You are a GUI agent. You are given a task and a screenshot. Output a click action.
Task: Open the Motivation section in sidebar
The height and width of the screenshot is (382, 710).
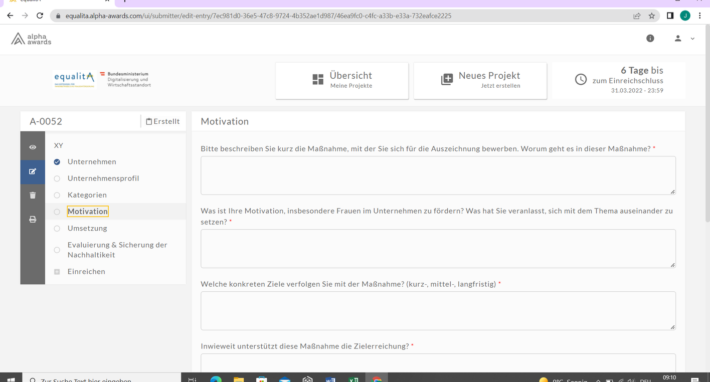pos(88,212)
